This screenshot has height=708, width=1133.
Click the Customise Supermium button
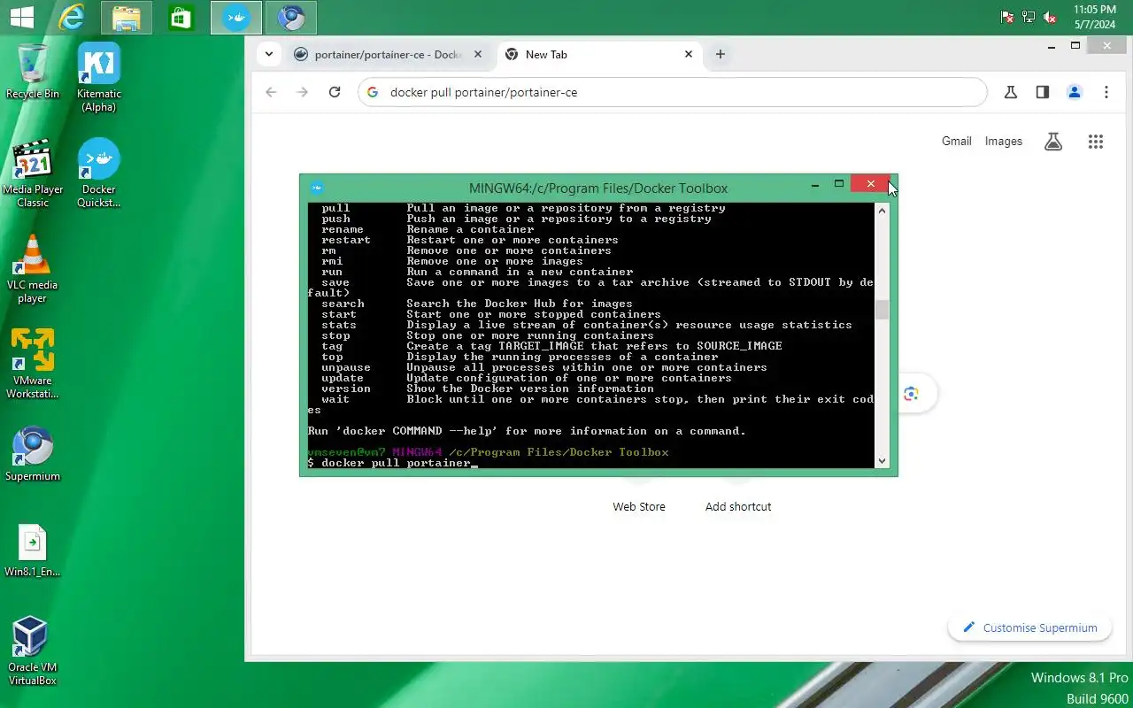click(1029, 627)
